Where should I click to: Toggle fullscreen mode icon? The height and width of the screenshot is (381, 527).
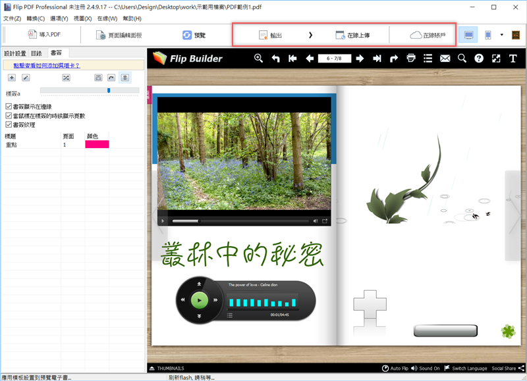point(496,59)
